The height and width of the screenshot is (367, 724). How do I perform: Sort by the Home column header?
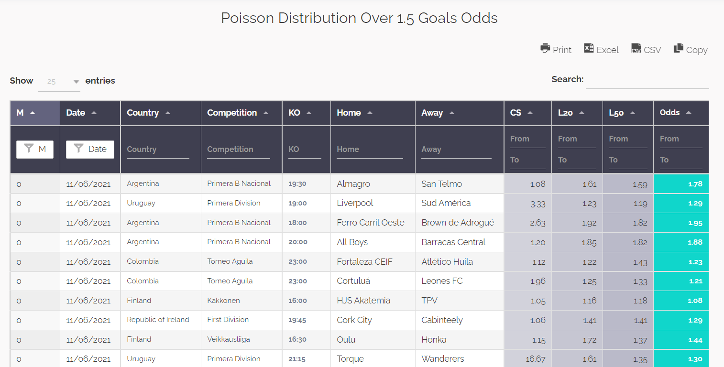tap(373, 113)
